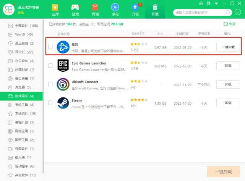Sort by 使用频率 column header
Screen dimensions: 245x181
click(x=204, y=34)
